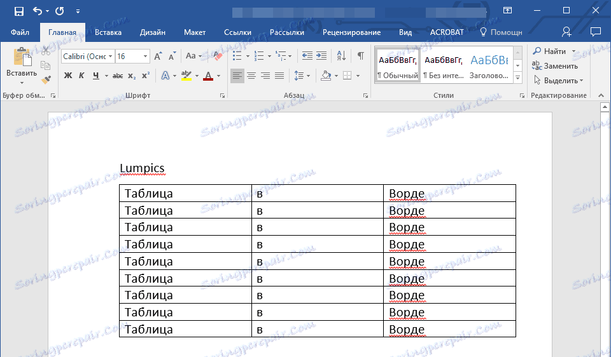Open highlight color dropdown arrow
Screen dimensions: 611x357
[x=197, y=76]
